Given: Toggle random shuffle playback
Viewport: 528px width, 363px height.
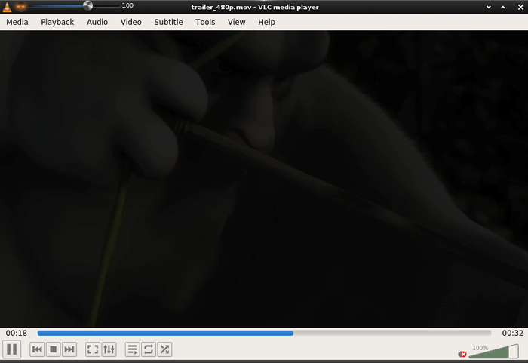Looking at the screenshot, I should [x=165, y=349].
